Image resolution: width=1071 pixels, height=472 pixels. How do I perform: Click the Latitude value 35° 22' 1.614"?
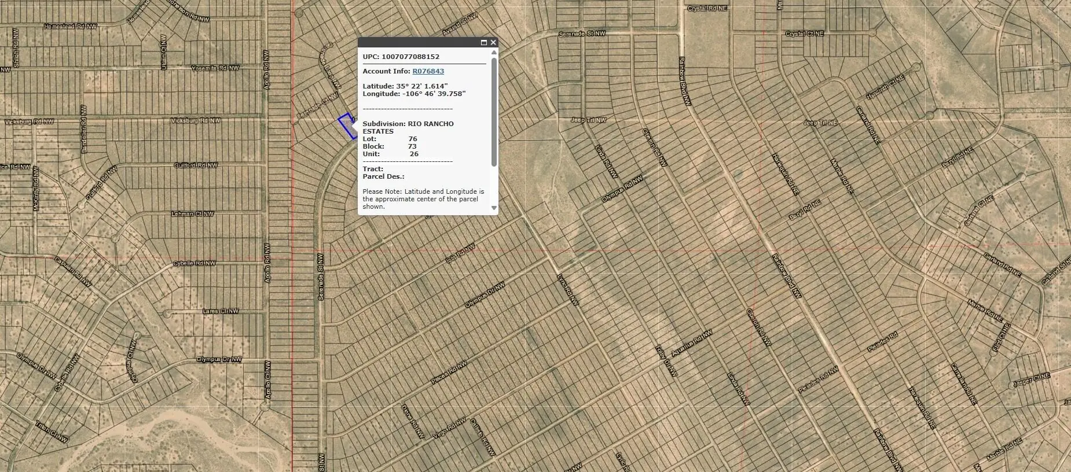tap(422, 86)
